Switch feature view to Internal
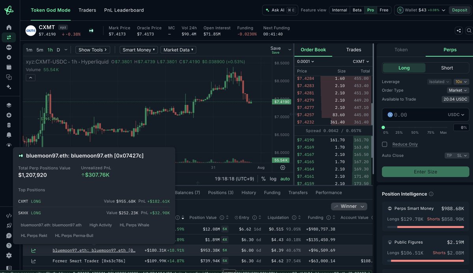Viewport: 473px width, 273px height. [339, 10]
